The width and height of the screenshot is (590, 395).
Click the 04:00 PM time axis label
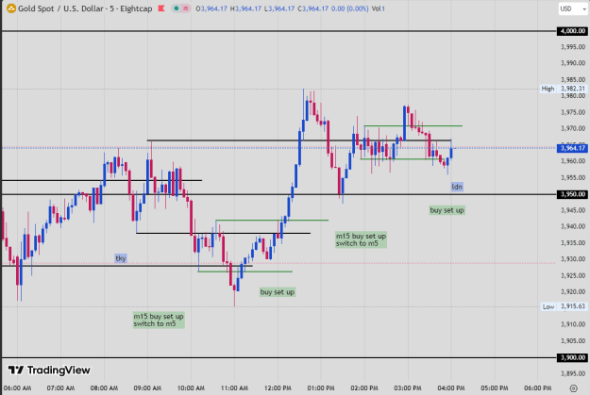click(x=451, y=387)
